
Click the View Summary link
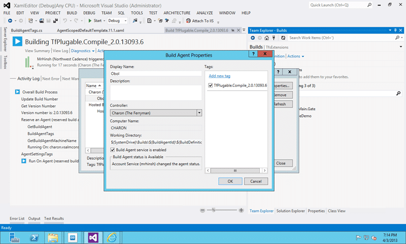[x=37, y=51]
